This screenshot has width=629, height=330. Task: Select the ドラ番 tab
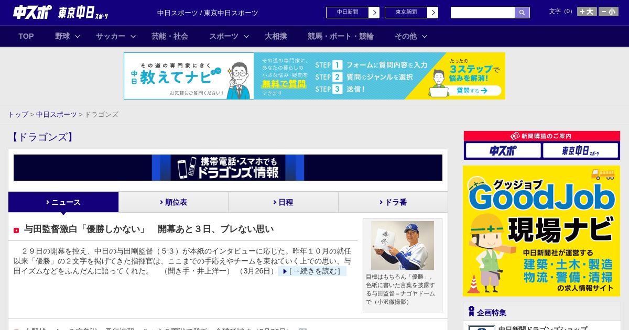tap(393, 202)
